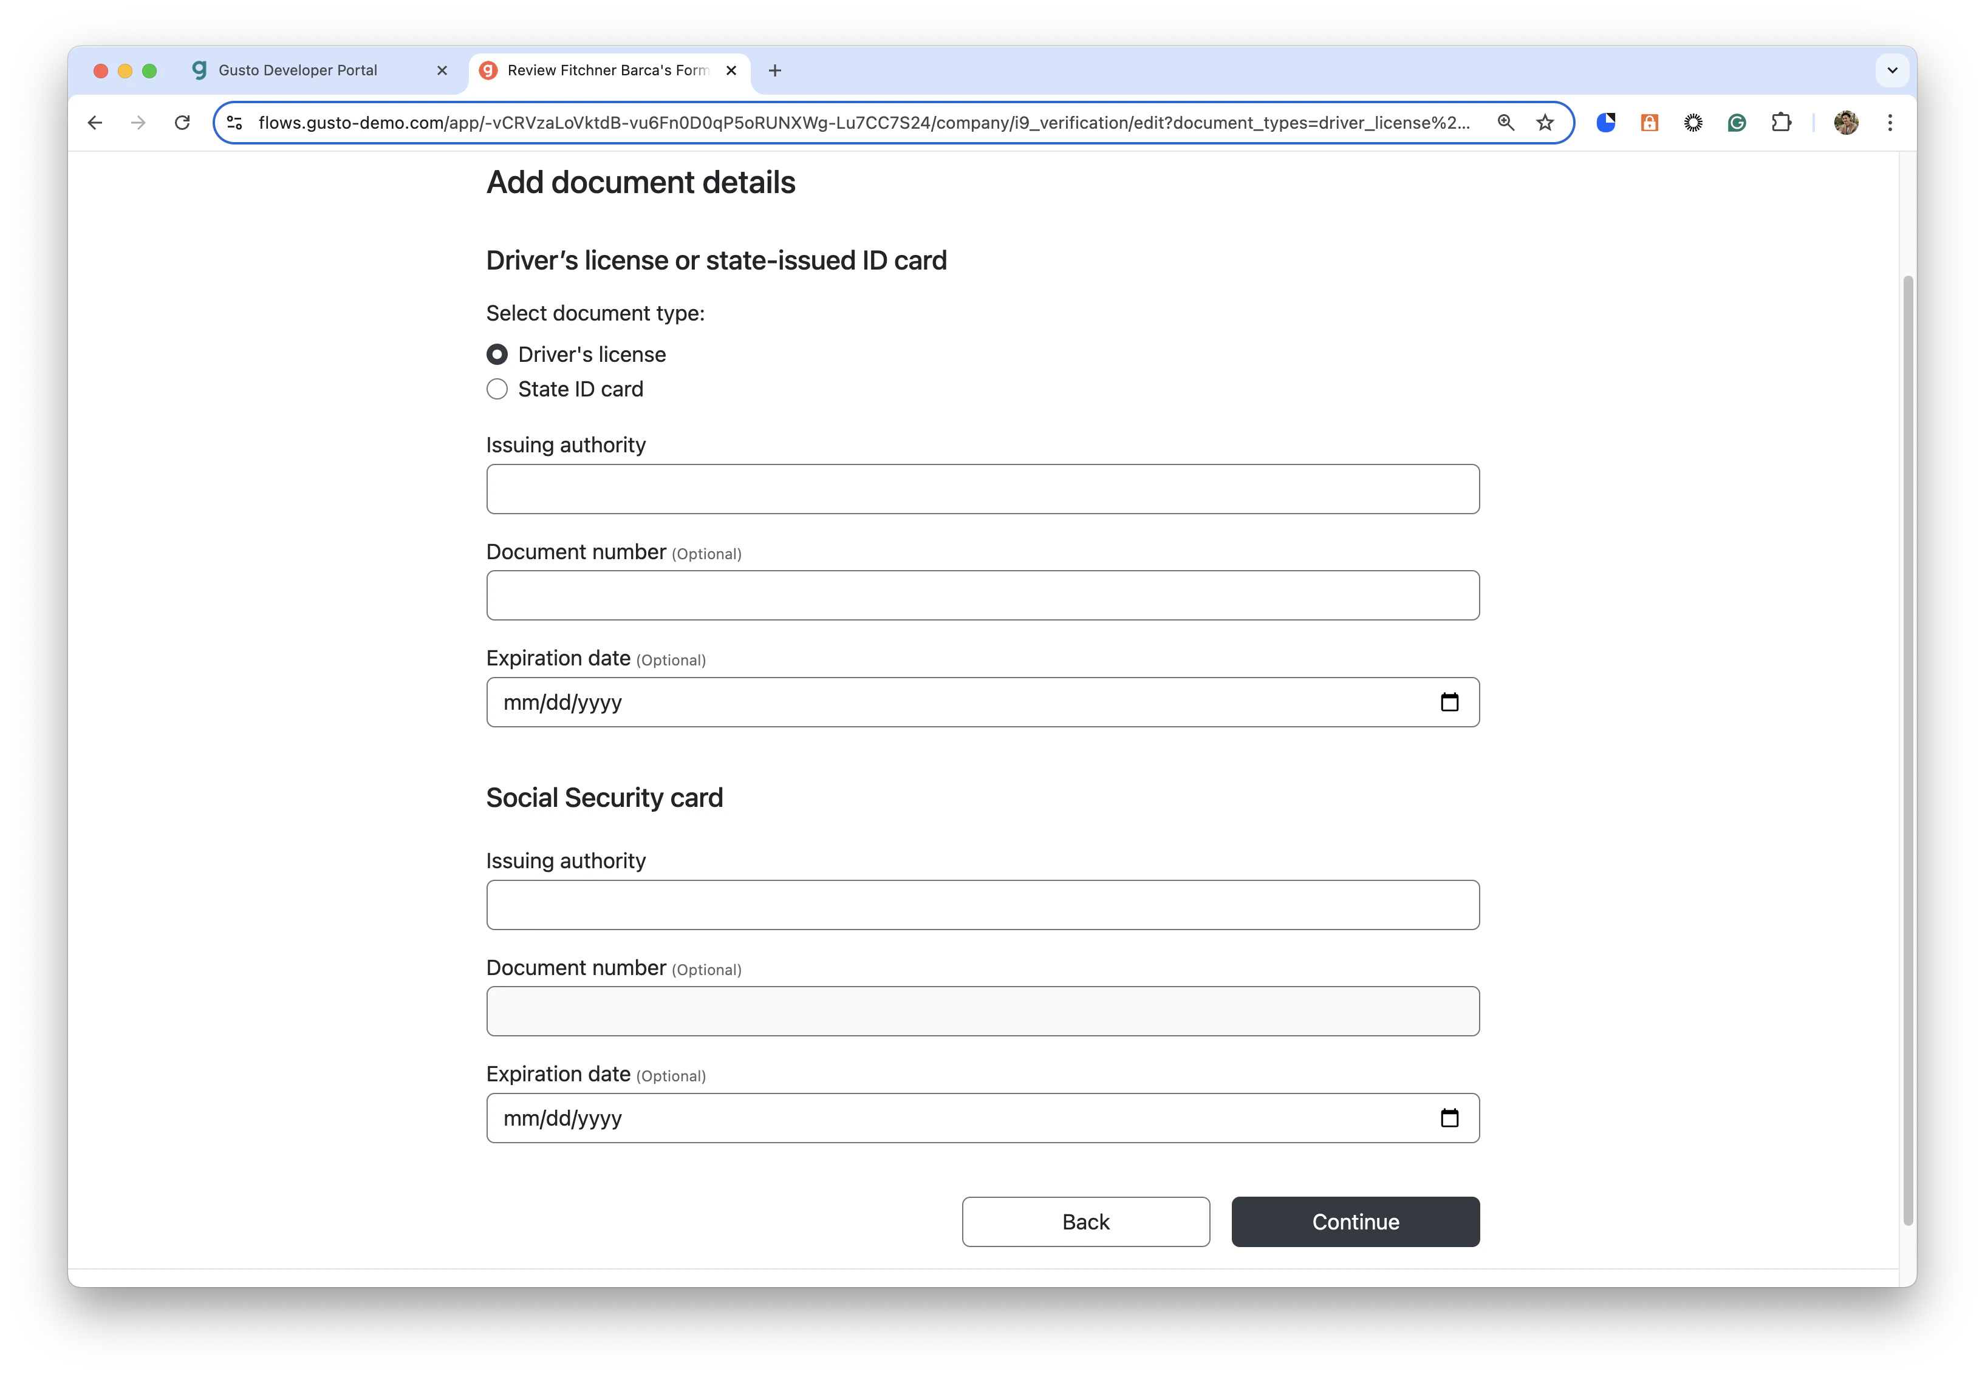Click the zoom magnifier icon in address bar

pyautogui.click(x=1505, y=123)
